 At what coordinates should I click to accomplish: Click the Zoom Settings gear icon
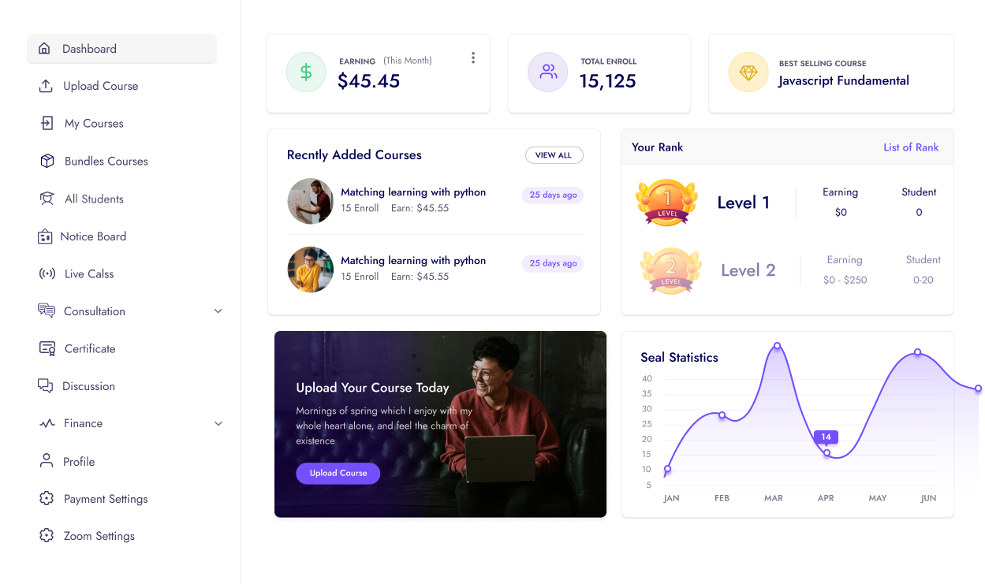coord(47,536)
